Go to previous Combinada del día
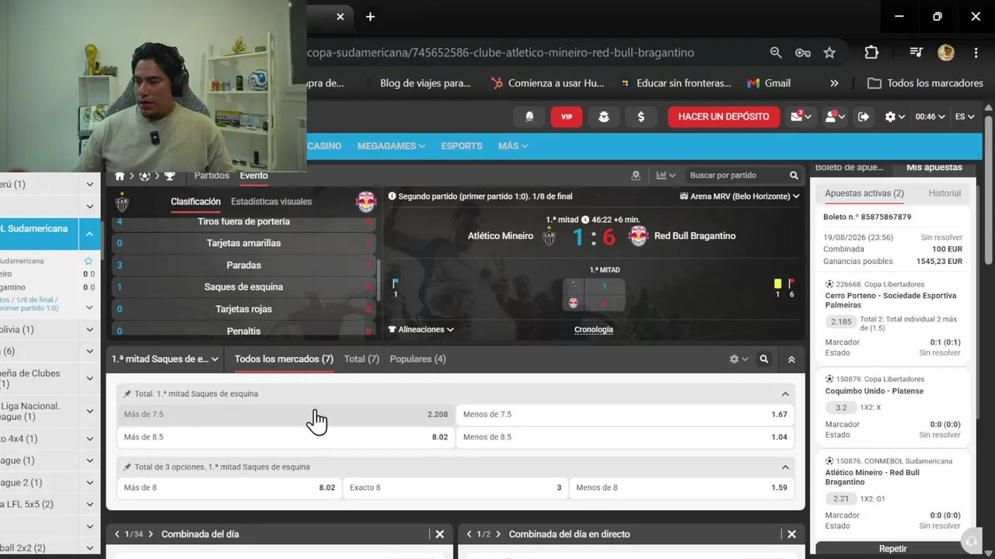 click(117, 534)
